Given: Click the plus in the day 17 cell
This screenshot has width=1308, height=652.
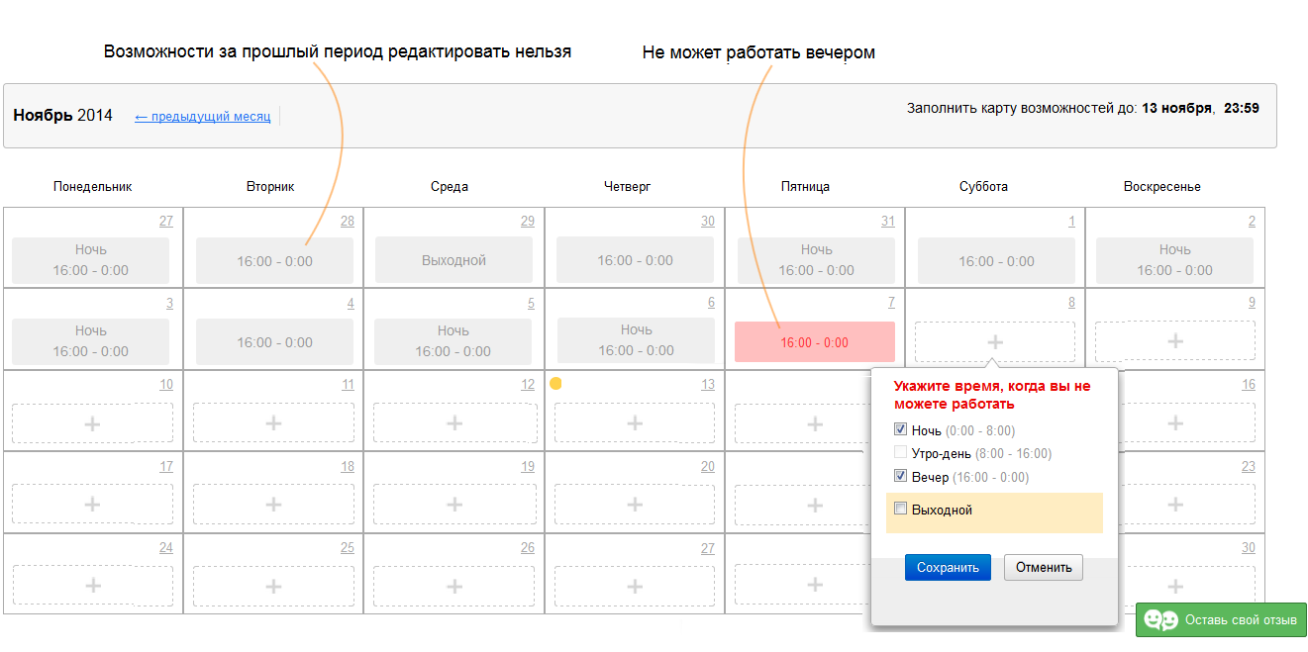Looking at the screenshot, I should (92, 505).
